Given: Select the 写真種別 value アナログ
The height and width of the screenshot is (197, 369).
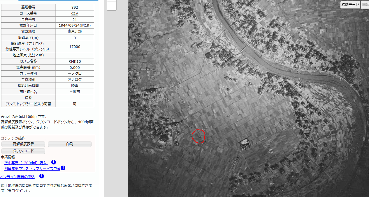Looking at the screenshot, I should tap(75, 80).
